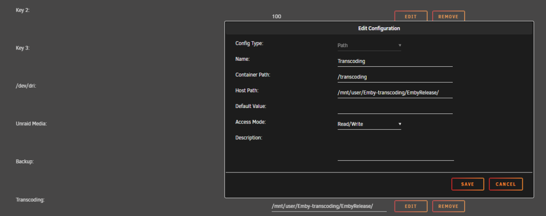Click the Transcoding: label in settings list
Image resolution: width=546 pixels, height=216 pixels.
pos(30,200)
